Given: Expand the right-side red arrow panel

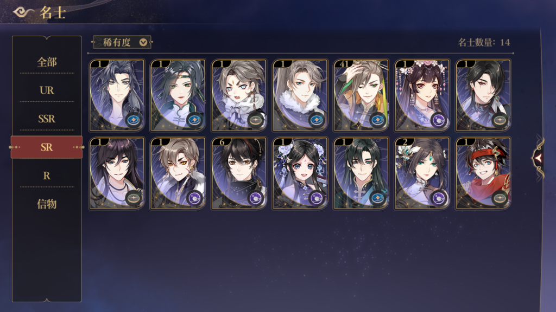Looking at the screenshot, I should click(x=538, y=158).
